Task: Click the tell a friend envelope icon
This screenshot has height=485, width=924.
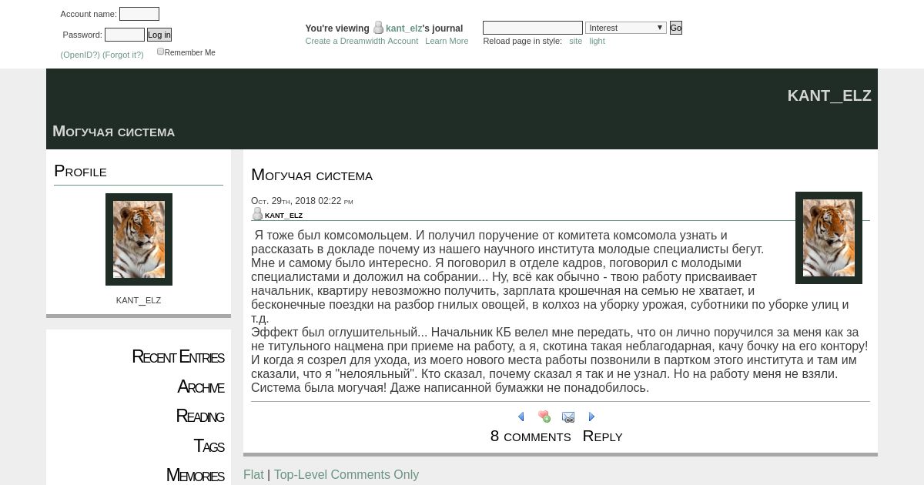Action: tap(568, 417)
